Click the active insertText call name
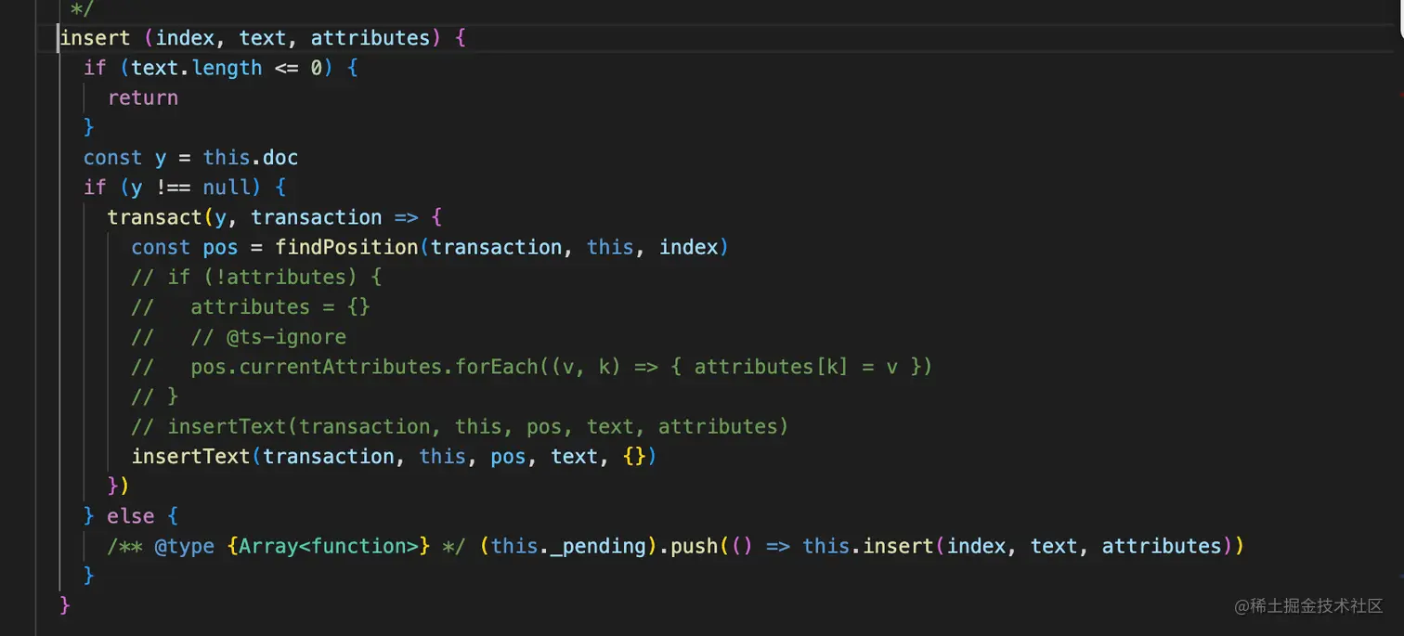 click(x=191, y=456)
